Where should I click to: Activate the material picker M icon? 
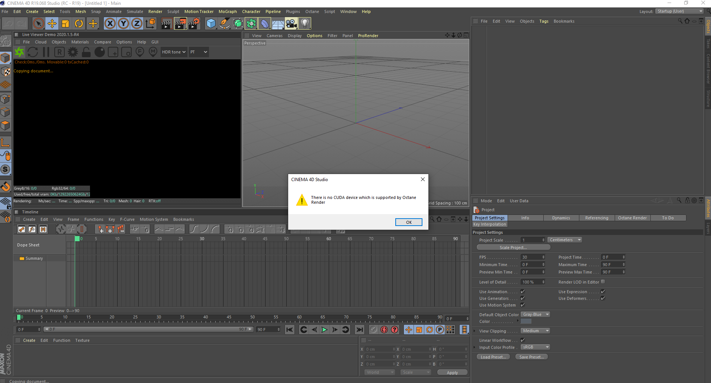(x=153, y=52)
